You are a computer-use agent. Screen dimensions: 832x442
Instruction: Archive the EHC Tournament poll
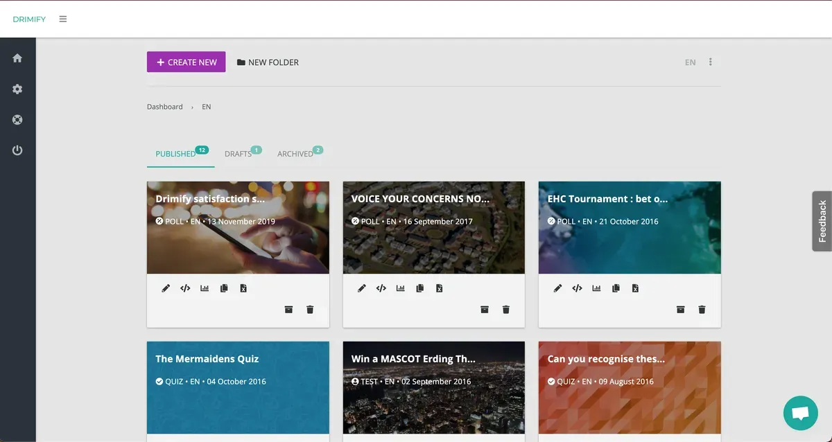681,310
